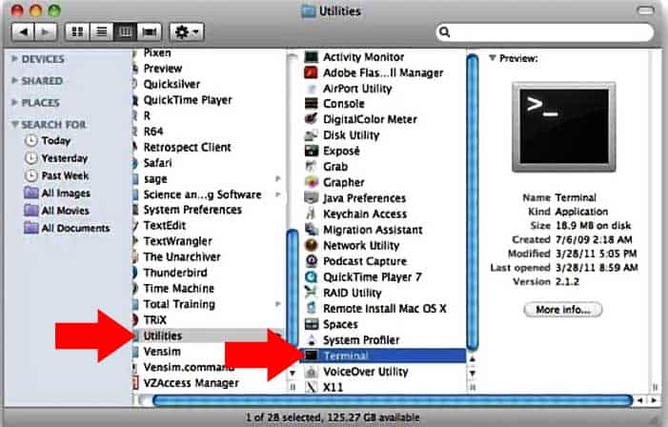Switch to Cover Flow view
The image size is (668, 427).
tap(148, 32)
